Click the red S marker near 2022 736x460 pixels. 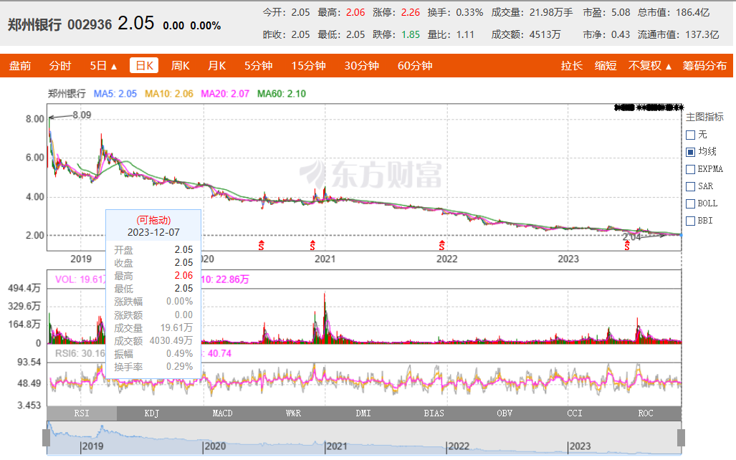point(441,245)
